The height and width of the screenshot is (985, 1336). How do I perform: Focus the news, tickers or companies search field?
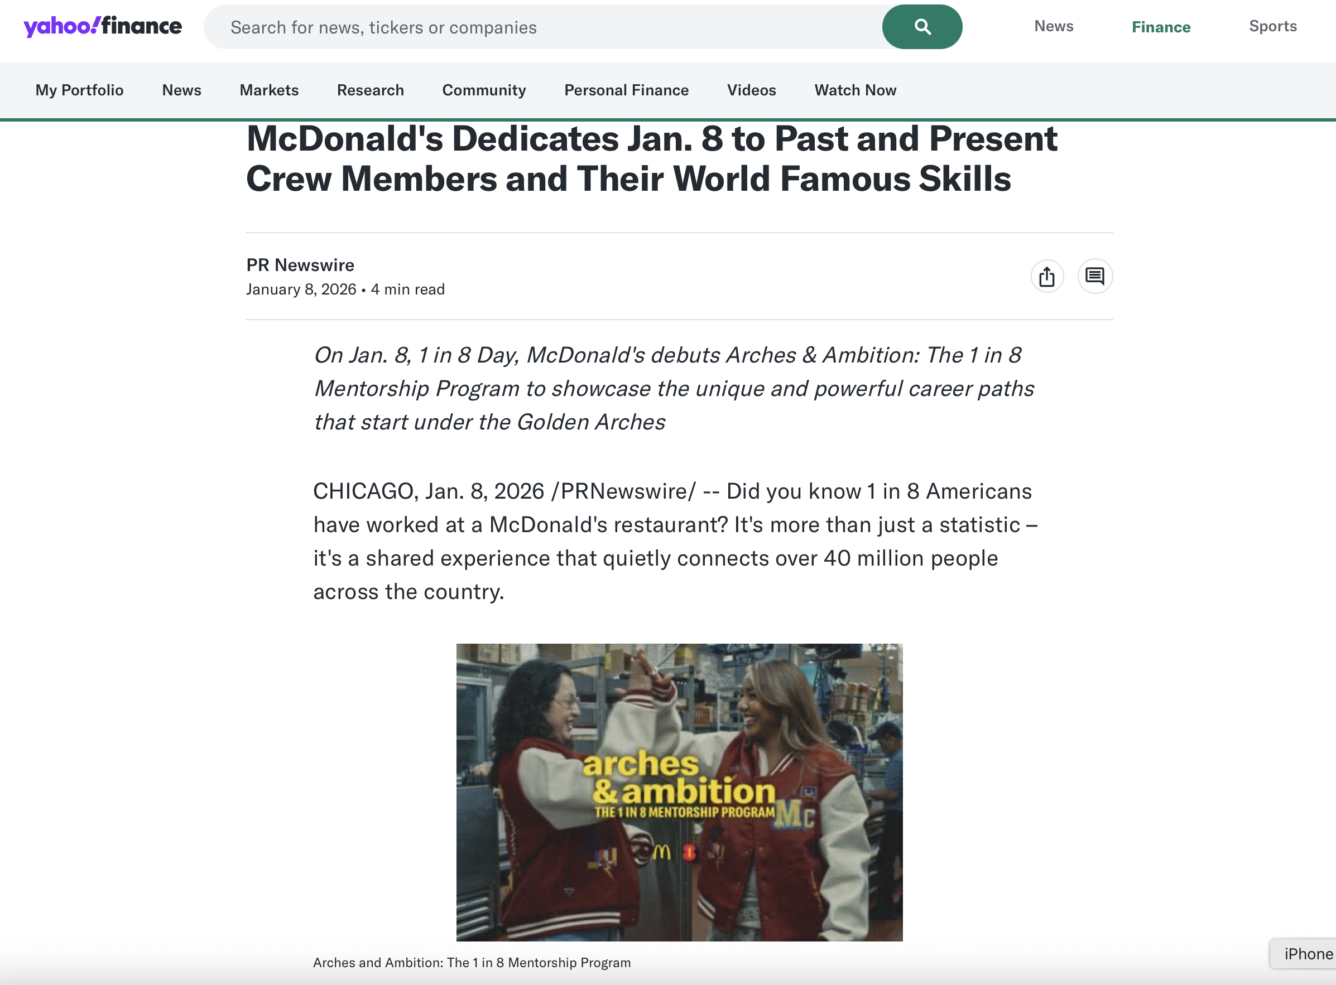[543, 27]
